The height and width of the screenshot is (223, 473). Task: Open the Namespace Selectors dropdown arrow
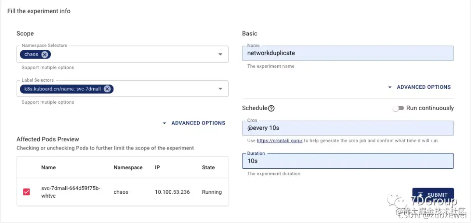point(220,55)
